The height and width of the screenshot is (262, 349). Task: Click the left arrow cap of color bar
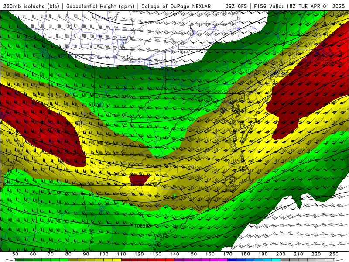[10, 259]
